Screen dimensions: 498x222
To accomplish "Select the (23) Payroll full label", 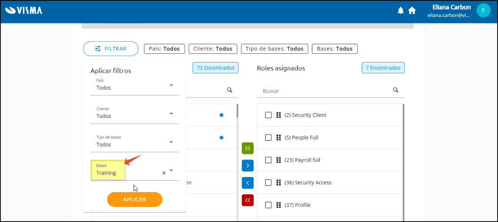I will pyautogui.click(x=302, y=160).
